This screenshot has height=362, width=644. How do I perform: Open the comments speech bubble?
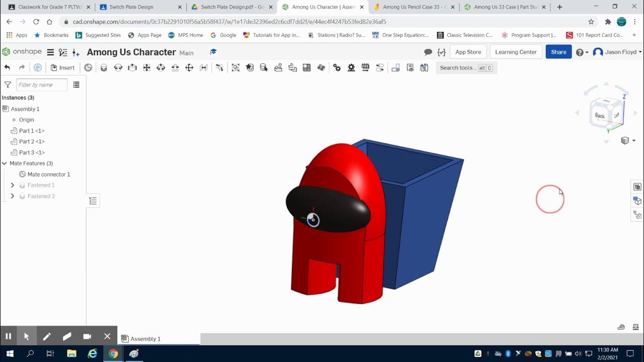(x=428, y=52)
